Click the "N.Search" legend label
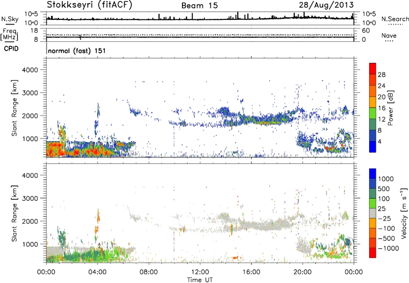The height and width of the screenshot is (283, 409). click(395, 19)
